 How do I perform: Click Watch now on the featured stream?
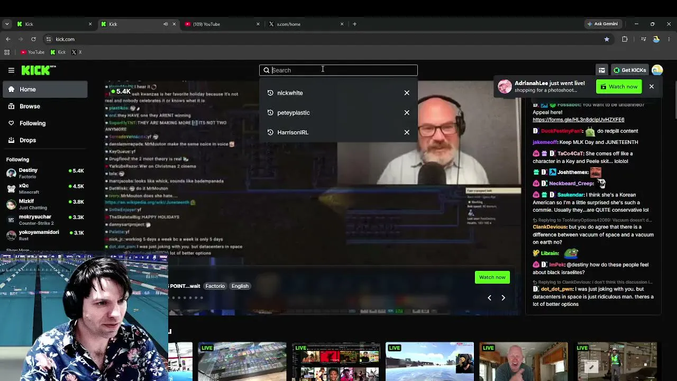click(x=492, y=277)
